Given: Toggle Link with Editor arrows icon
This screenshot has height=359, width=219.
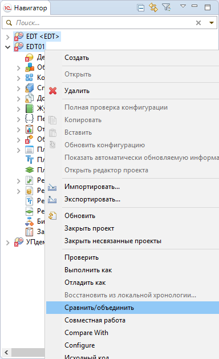Looking at the screenshot, I should (x=153, y=7).
